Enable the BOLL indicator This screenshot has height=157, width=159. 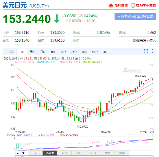coord(93,153)
